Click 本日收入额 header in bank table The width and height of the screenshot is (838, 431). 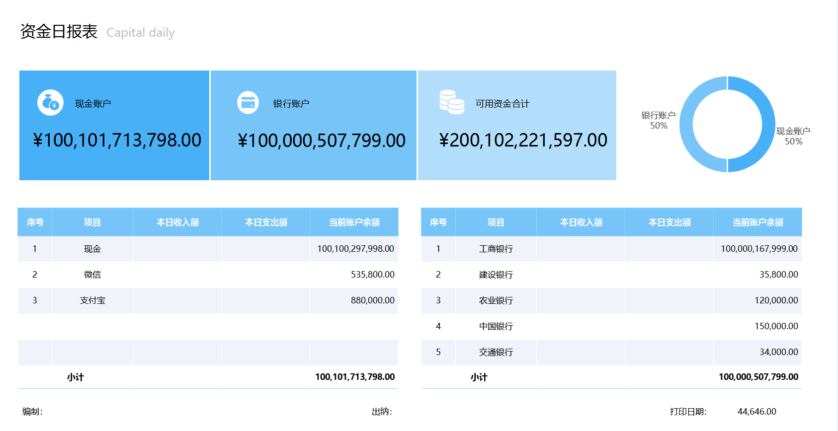pyautogui.click(x=581, y=222)
